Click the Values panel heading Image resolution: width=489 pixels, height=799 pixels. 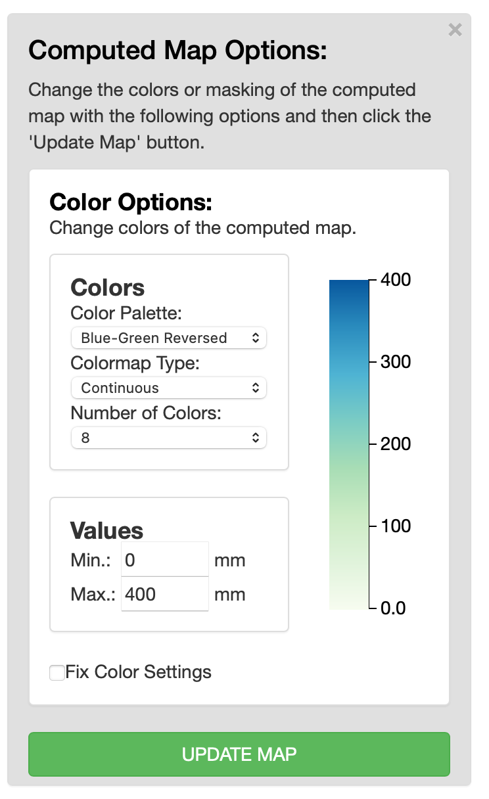pos(106,530)
